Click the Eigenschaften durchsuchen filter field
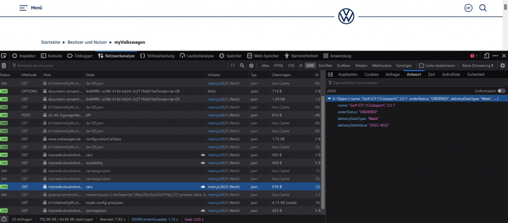Image resolution: width=508 pixels, height=223 pixels. pos(417,83)
